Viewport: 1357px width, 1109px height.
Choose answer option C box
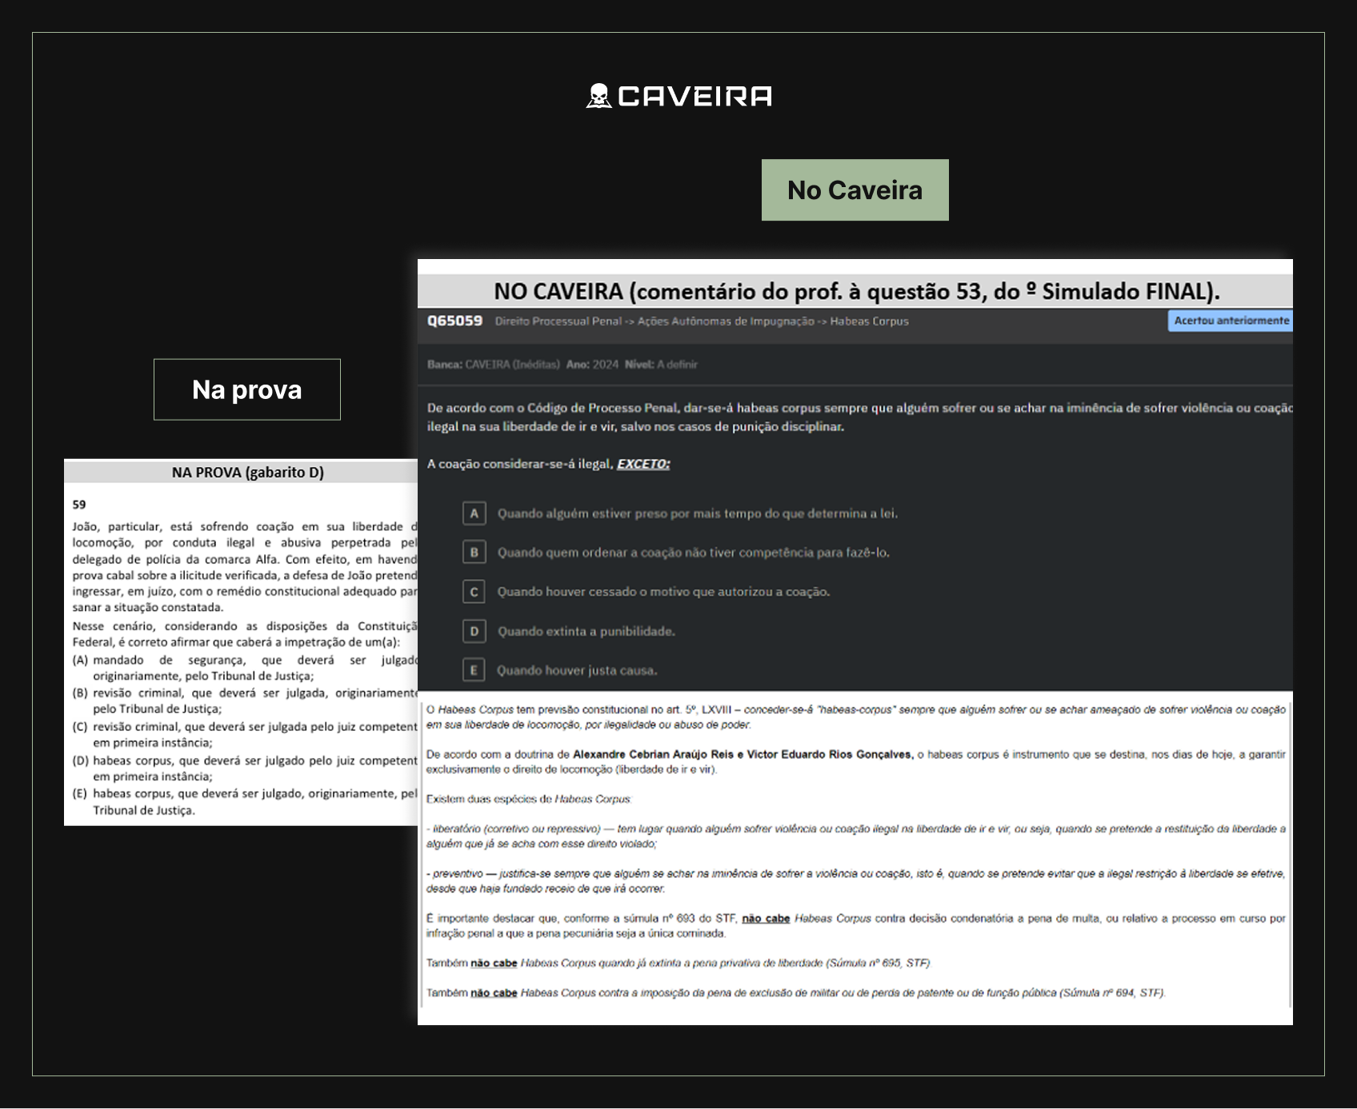point(474,592)
